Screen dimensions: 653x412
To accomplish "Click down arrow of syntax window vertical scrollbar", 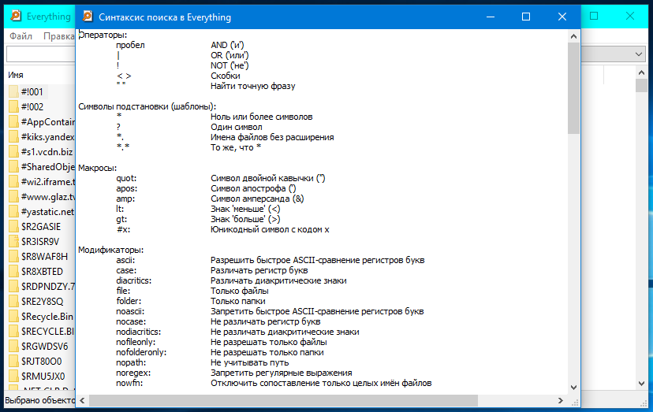I will tap(573, 387).
